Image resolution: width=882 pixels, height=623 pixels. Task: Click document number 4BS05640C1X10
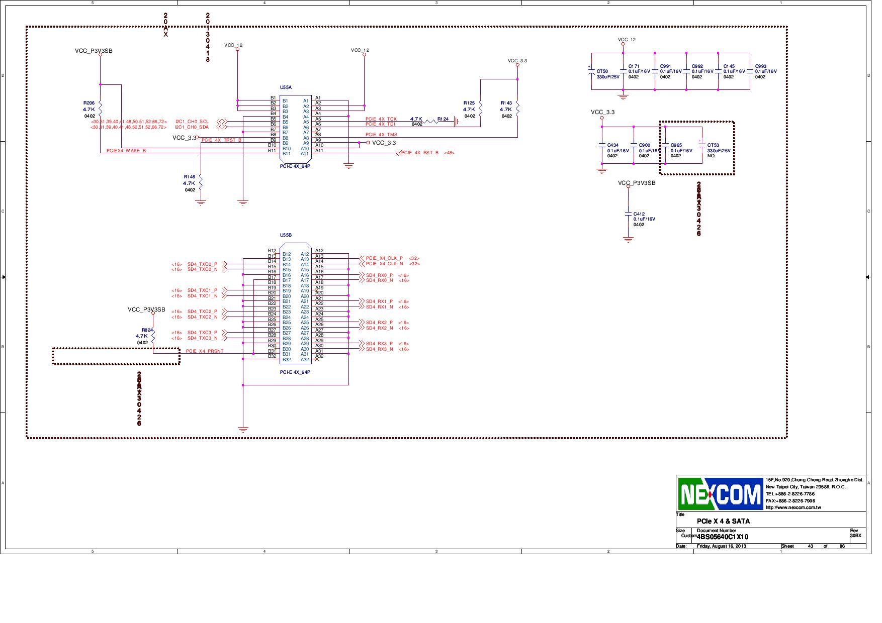click(x=723, y=537)
